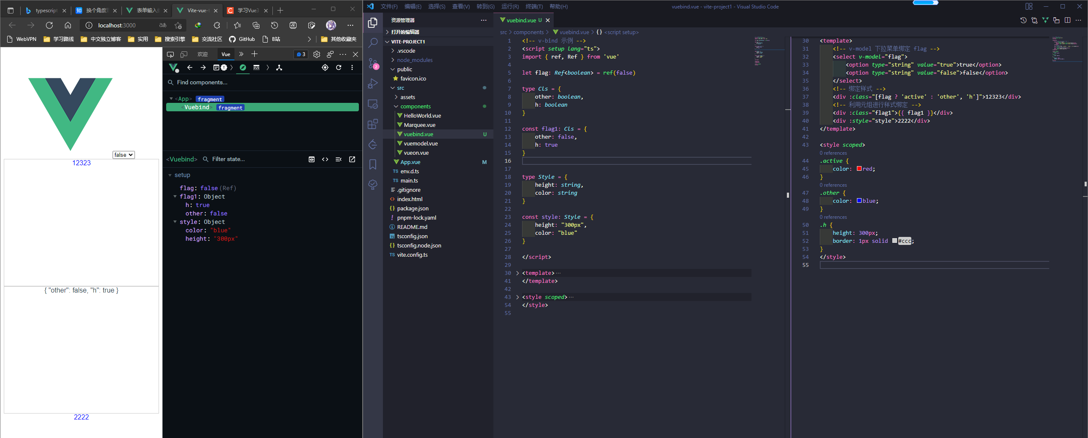
Task: Open the Source Control view in activity bar
Action: click(x=373, y=63)
